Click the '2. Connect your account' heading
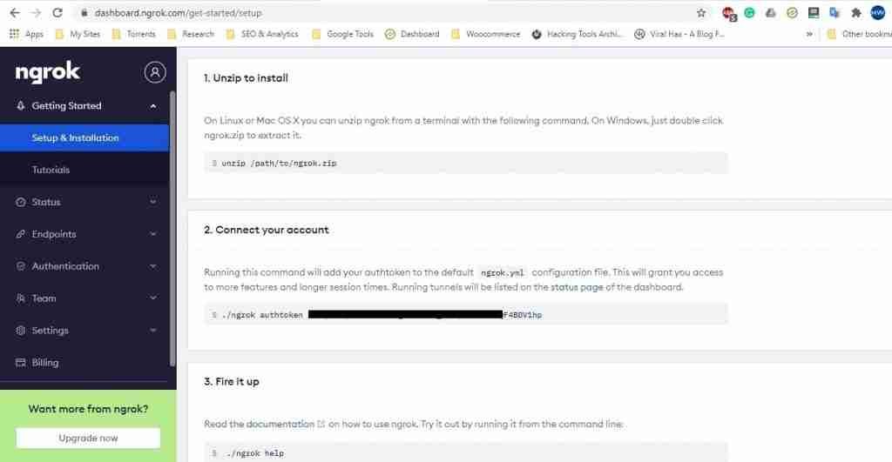Screen dimensions: 892x462 (267, 230)
